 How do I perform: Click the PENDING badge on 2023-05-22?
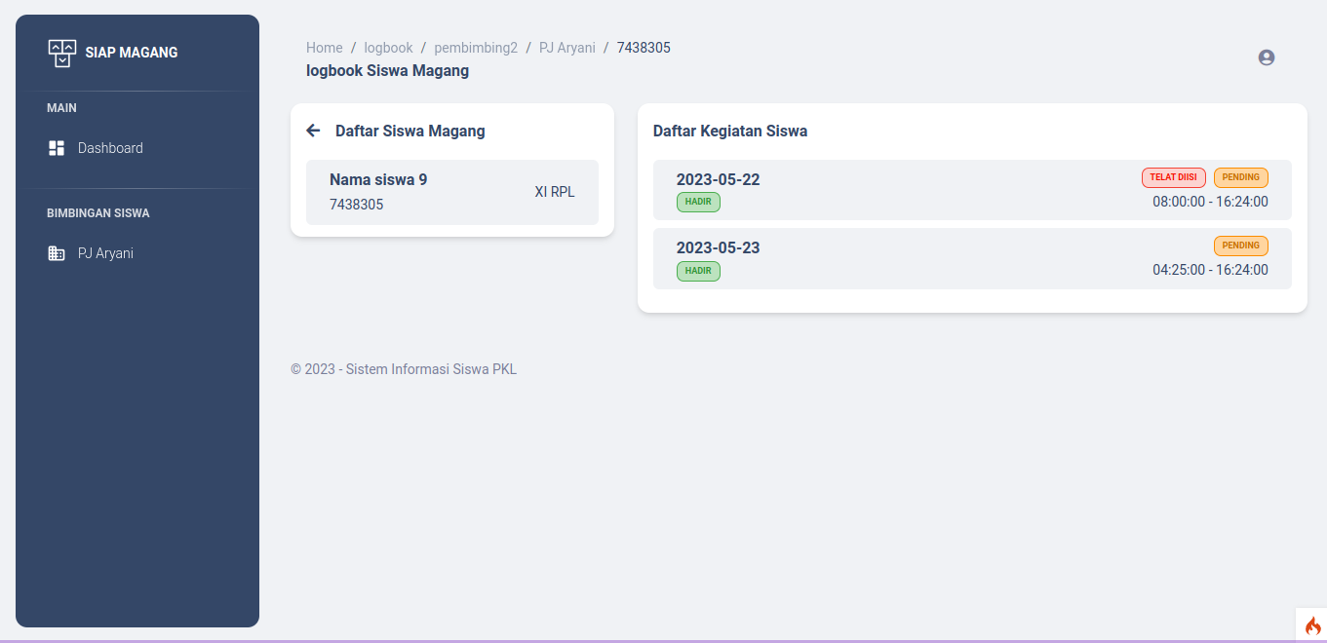click(x=1240, y=177)
